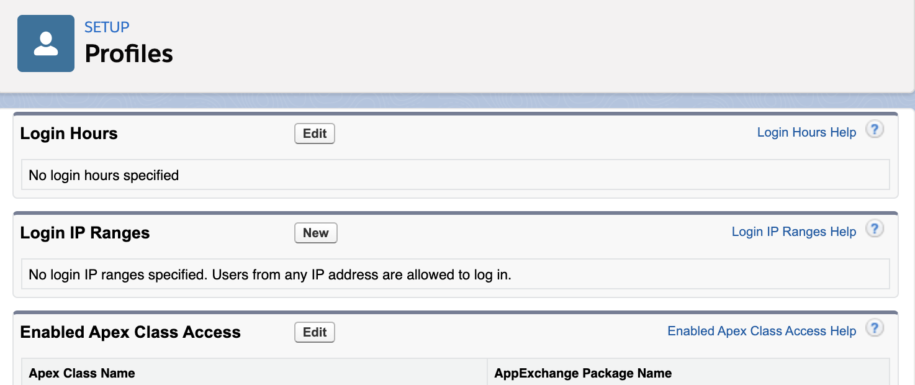915x385 pixels.
Task: Open the Login Hours Help link
Action: (x=806, y=132)
